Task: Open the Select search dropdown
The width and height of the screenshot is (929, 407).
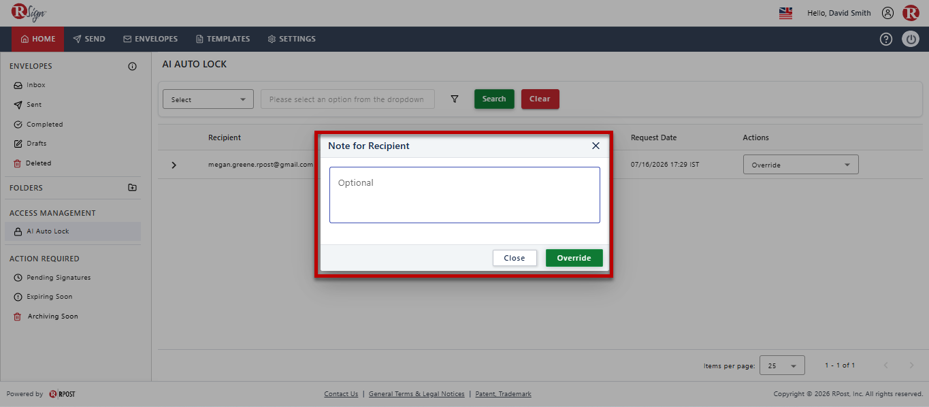Action: click(208, 99)
